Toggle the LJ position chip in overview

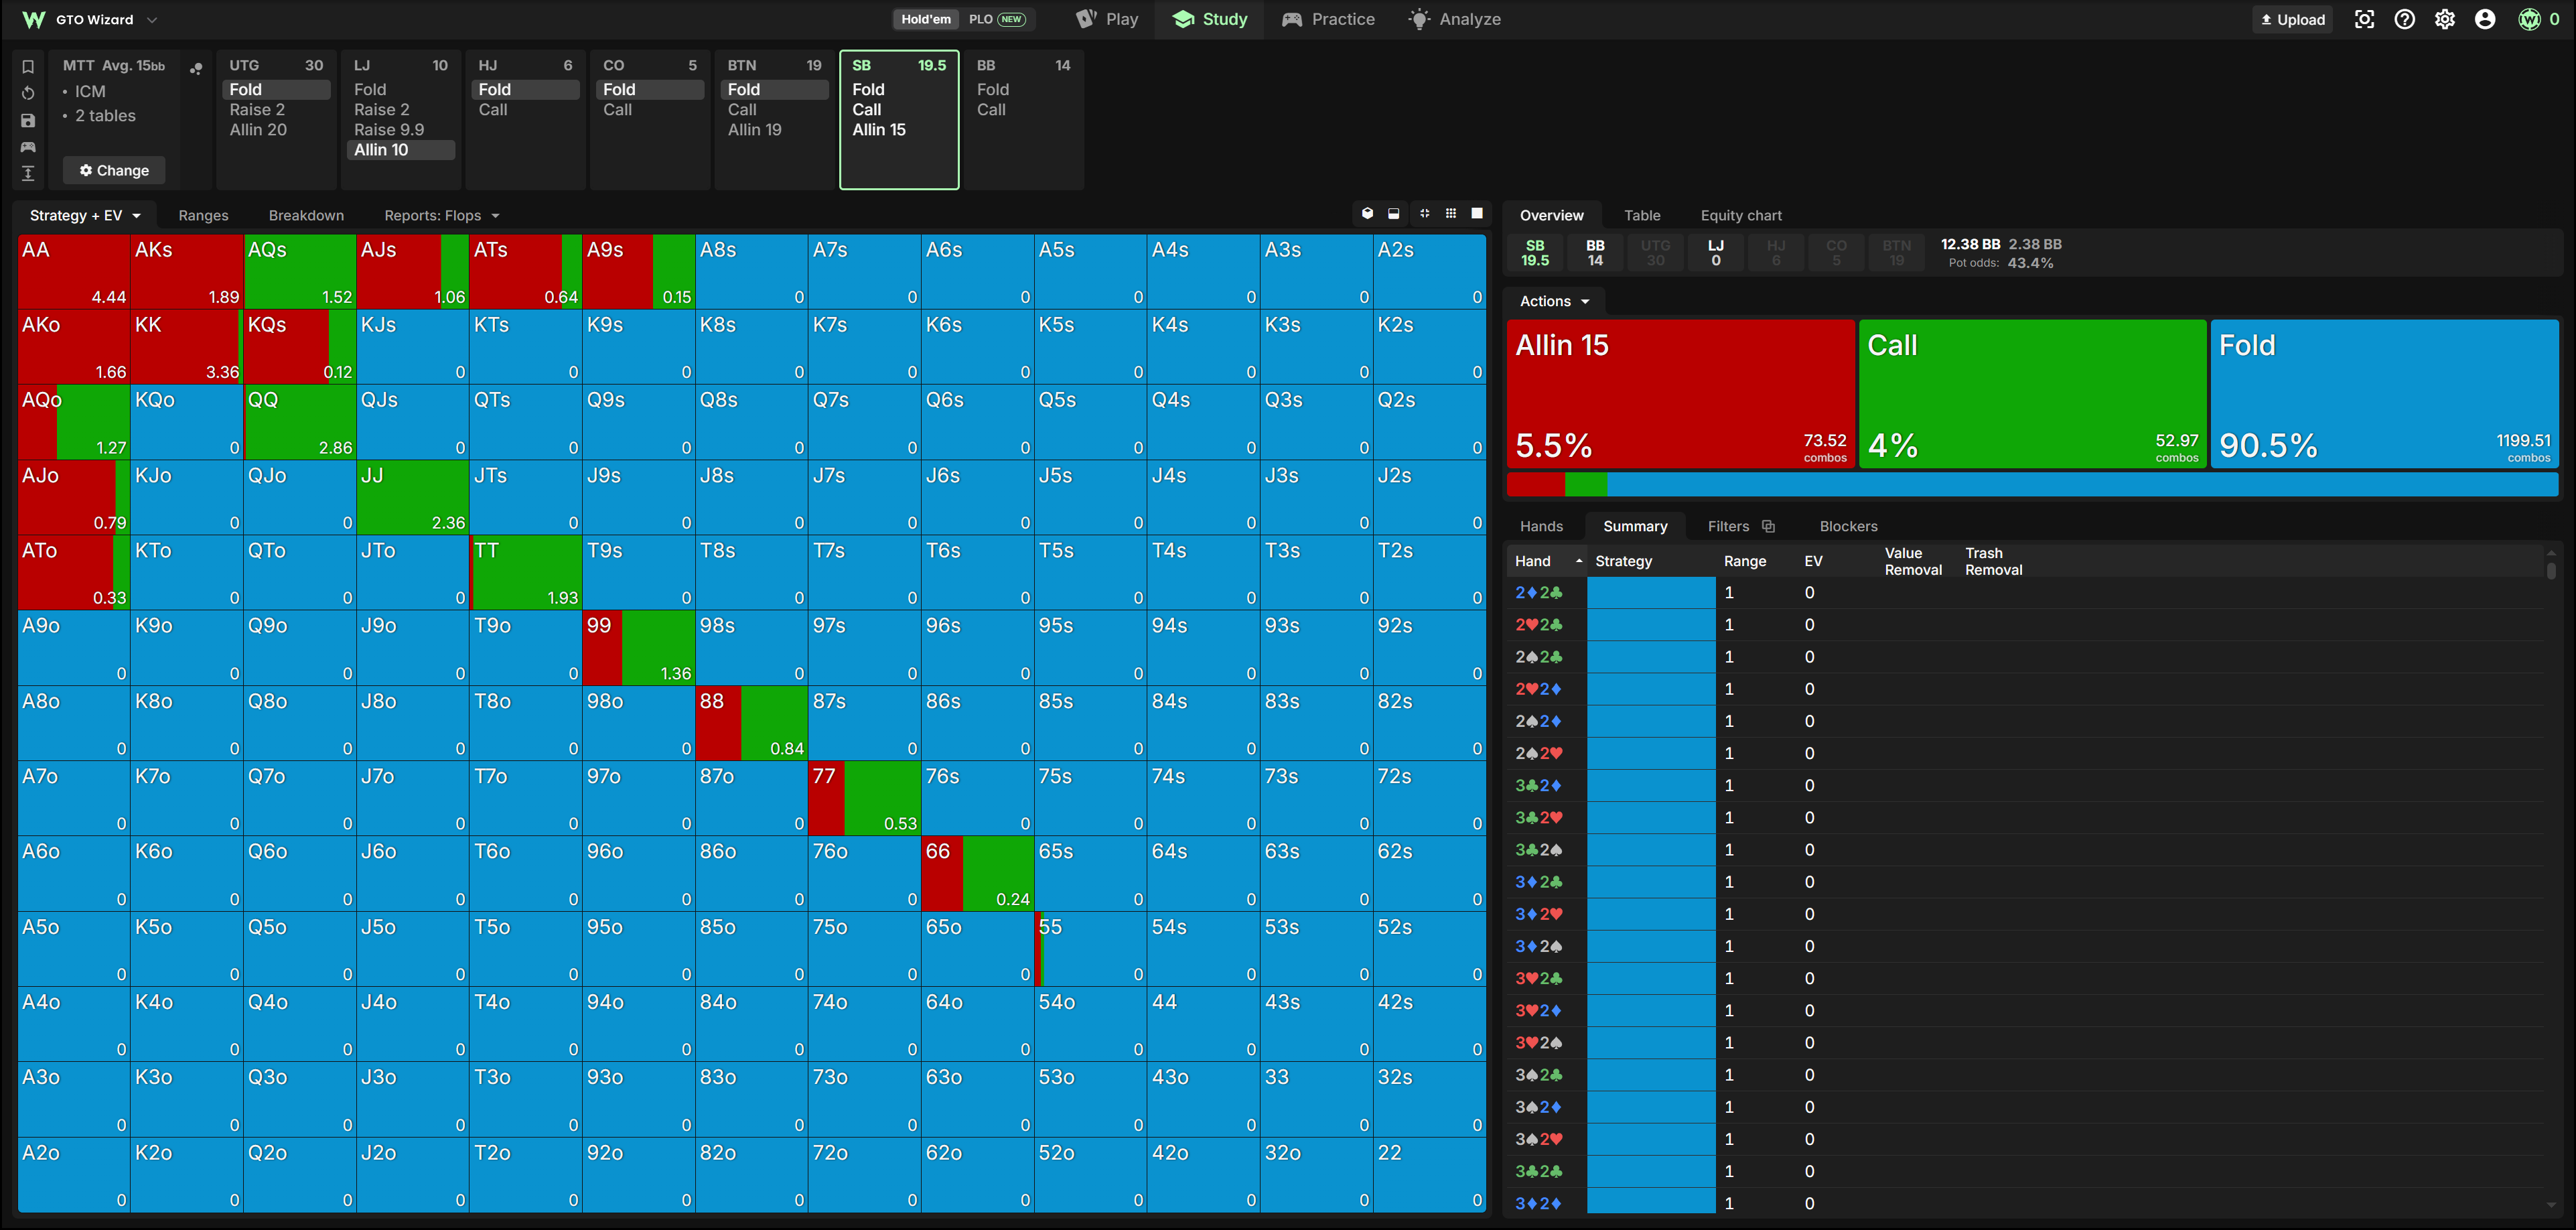(1715, 252)
